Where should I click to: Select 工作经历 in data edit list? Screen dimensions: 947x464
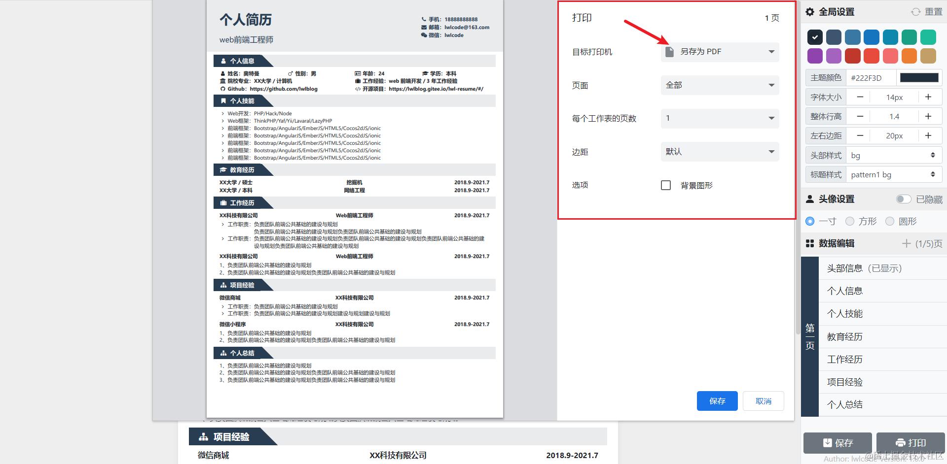click(x=883, y=360)
